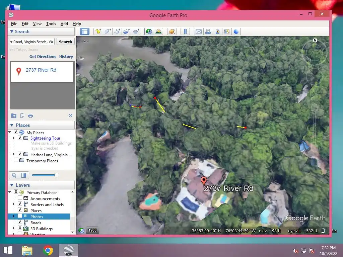Click the muted volume tray icon
The width and height of the screenshot is (343, 257).
pyautogui.click(x=295, y=251)
